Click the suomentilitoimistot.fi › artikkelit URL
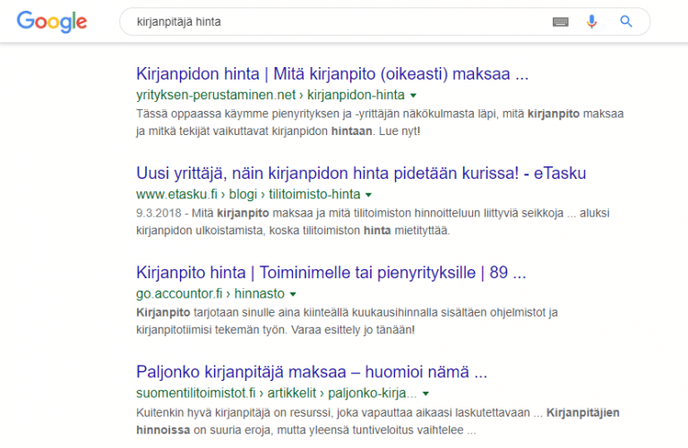Viewport: 688px width, 448px height. tap(277, 393)
